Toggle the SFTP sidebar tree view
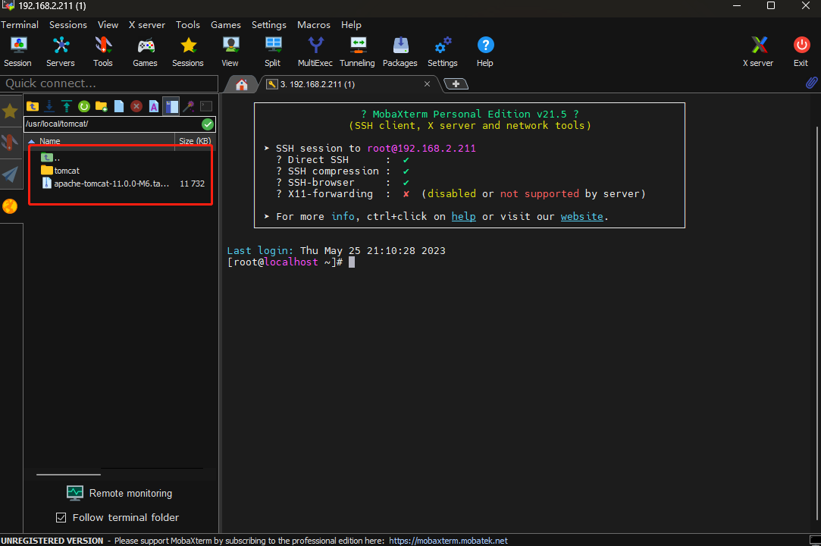821x546 pixels. (171, 107)
